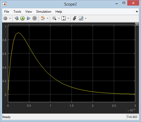Run the simulation with the green play button
Viewport: 141px width, 122px height.
click(22, 18)
